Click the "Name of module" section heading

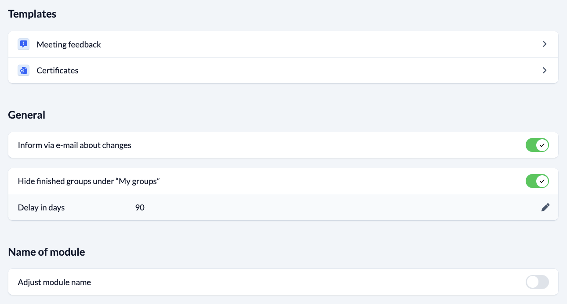point(46,252)
